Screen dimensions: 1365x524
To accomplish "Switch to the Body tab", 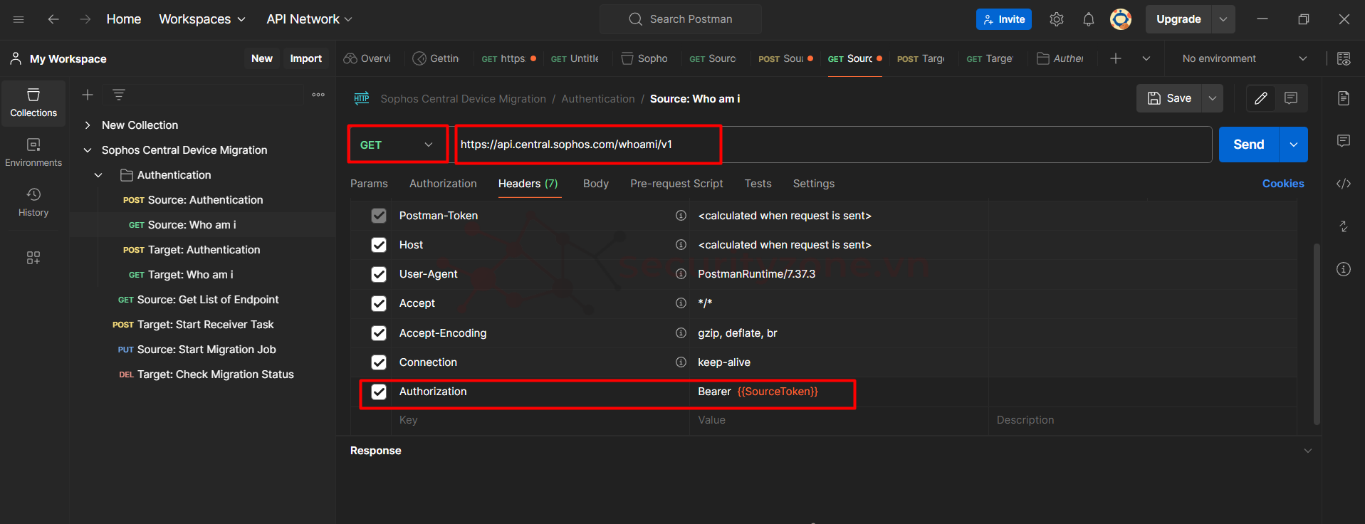I will coord(596,184).
